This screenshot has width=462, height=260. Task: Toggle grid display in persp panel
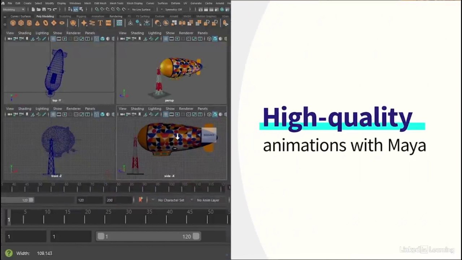coord(166,39)
